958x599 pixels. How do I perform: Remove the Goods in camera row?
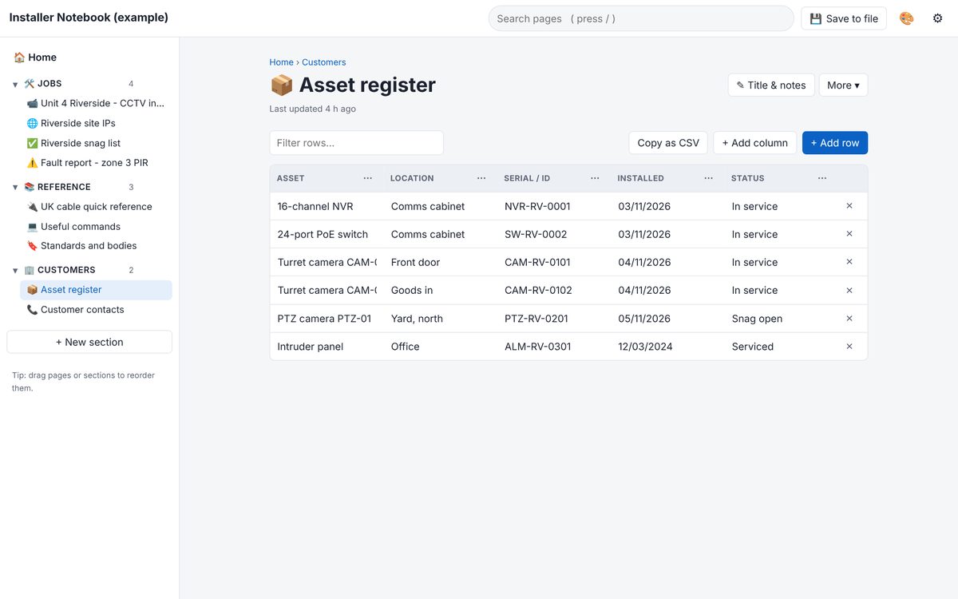click(849, 290)
